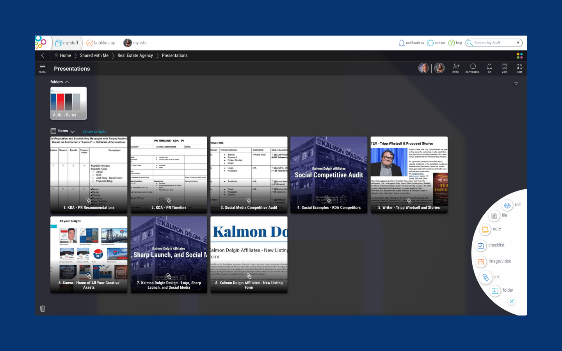The image size is (562, 351).
Task: Open the colorful apps grid icon
Action: point(519,56)
